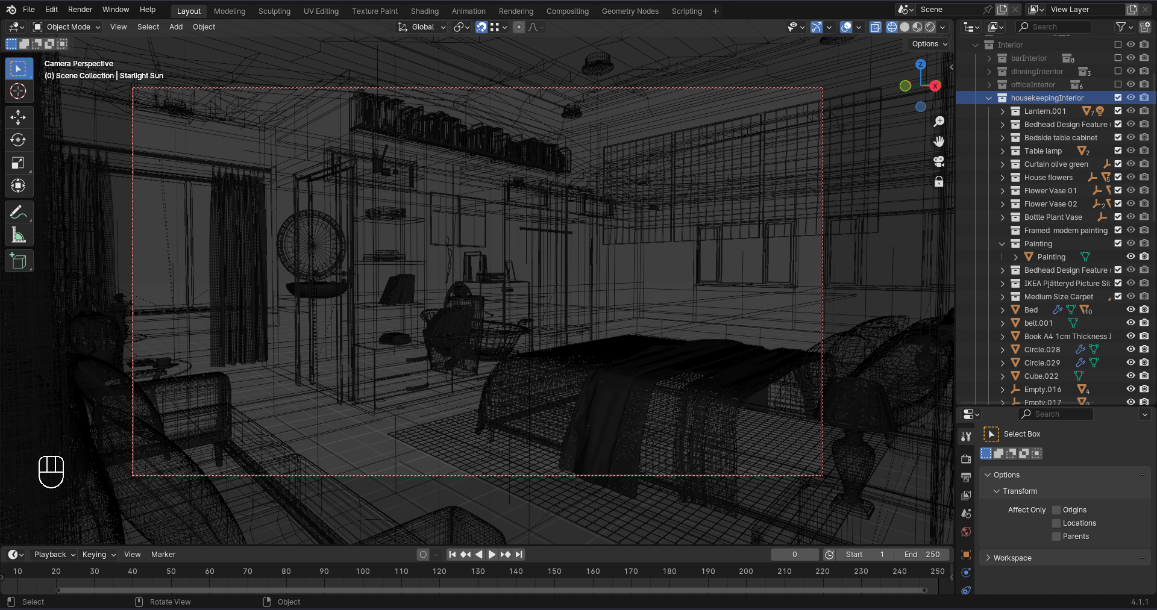The height and width of the screenshot is (610, 1157).
Task: Open the Render menu
Action: 80,10
